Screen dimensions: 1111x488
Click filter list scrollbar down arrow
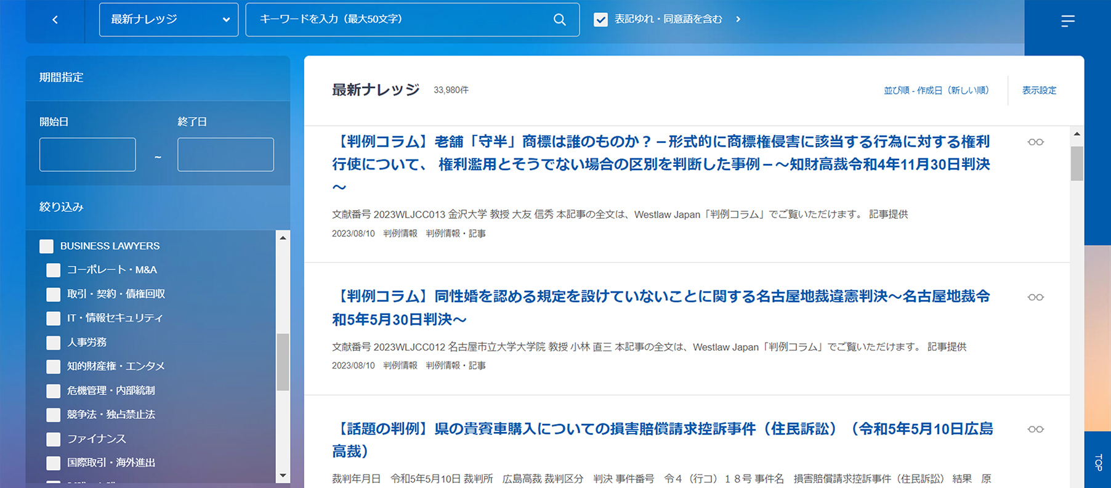[x=283, y=476]
